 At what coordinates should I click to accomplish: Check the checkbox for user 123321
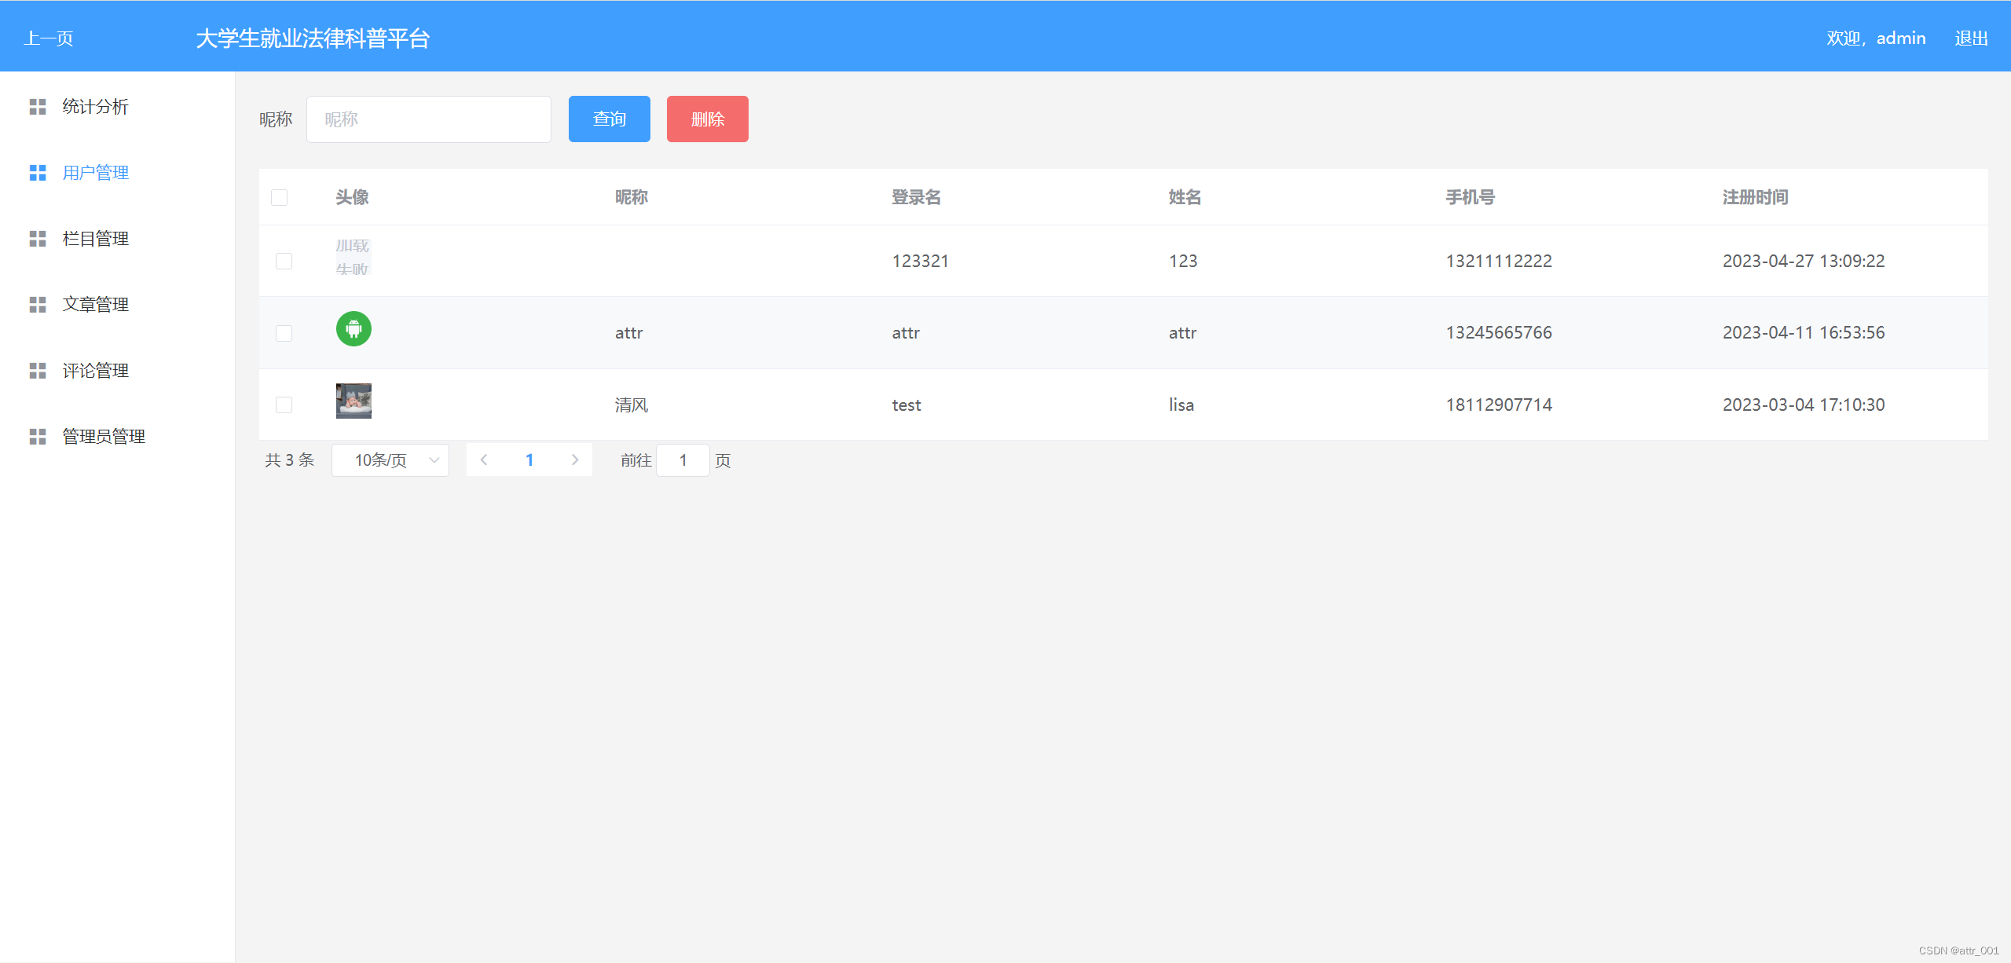tap(284, 261)
